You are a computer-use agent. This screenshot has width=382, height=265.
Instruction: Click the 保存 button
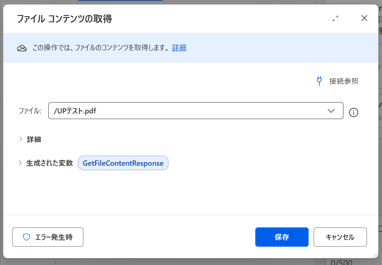point(282,237)
